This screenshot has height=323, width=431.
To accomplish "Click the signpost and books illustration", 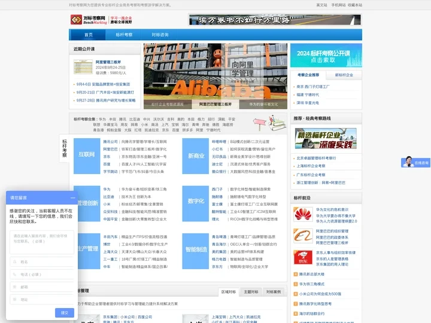I will point(269,123).
